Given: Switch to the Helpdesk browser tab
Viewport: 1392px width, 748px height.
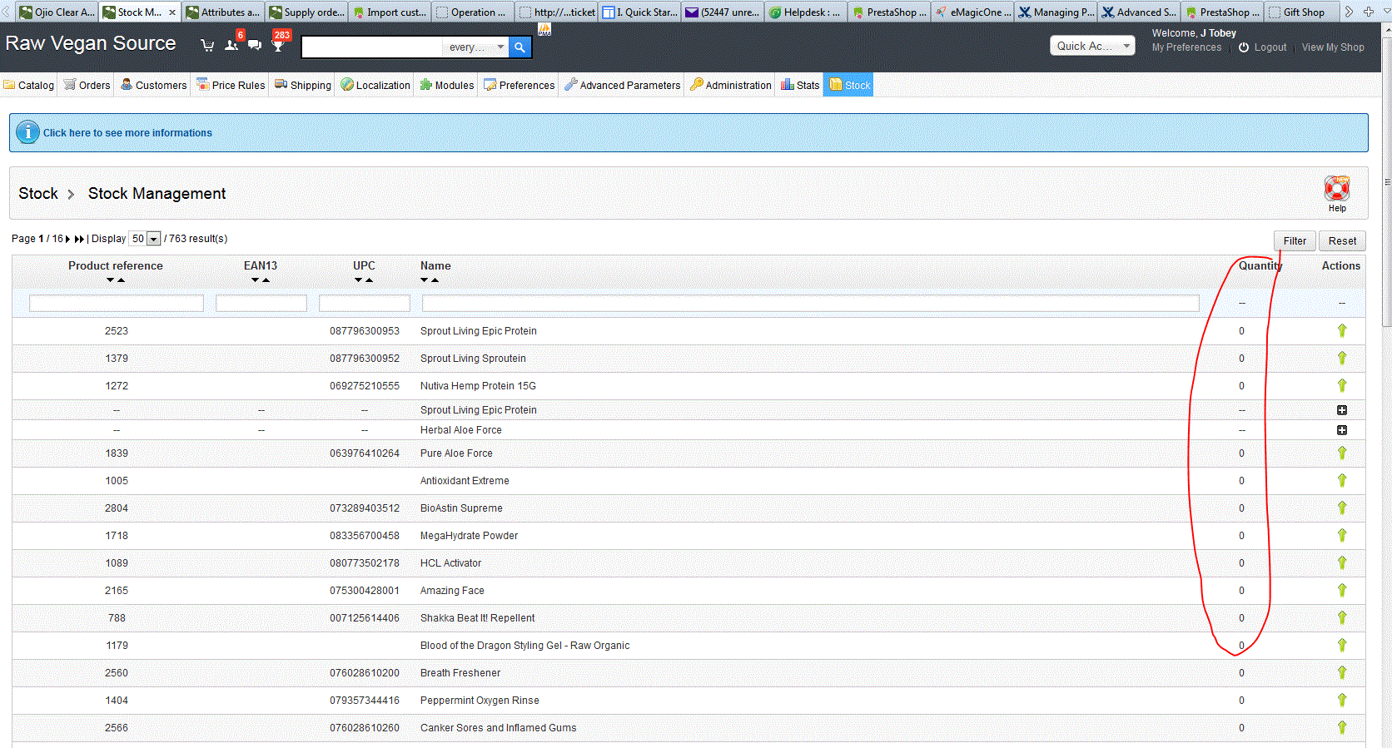Looking at the screenshot, I should [x=806, y=12].
